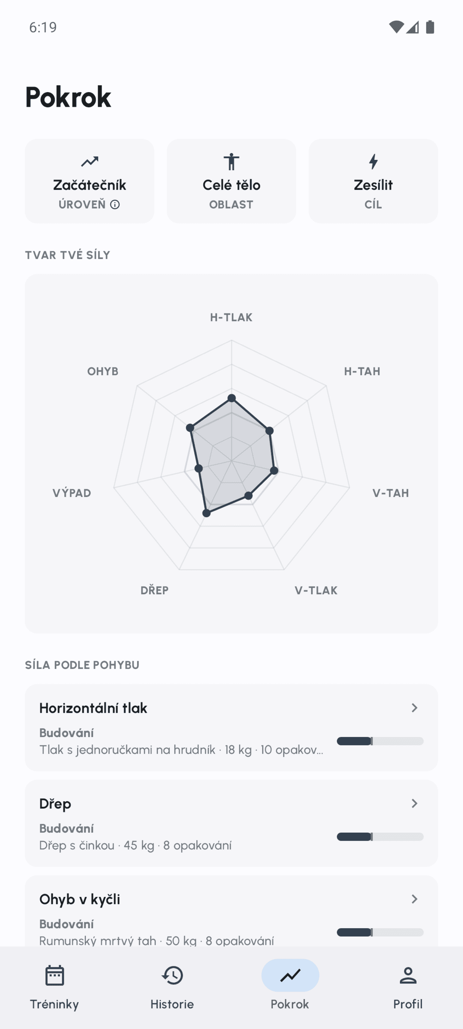Tap the V-TAH axis label
463x1029 pixels.
391,493
